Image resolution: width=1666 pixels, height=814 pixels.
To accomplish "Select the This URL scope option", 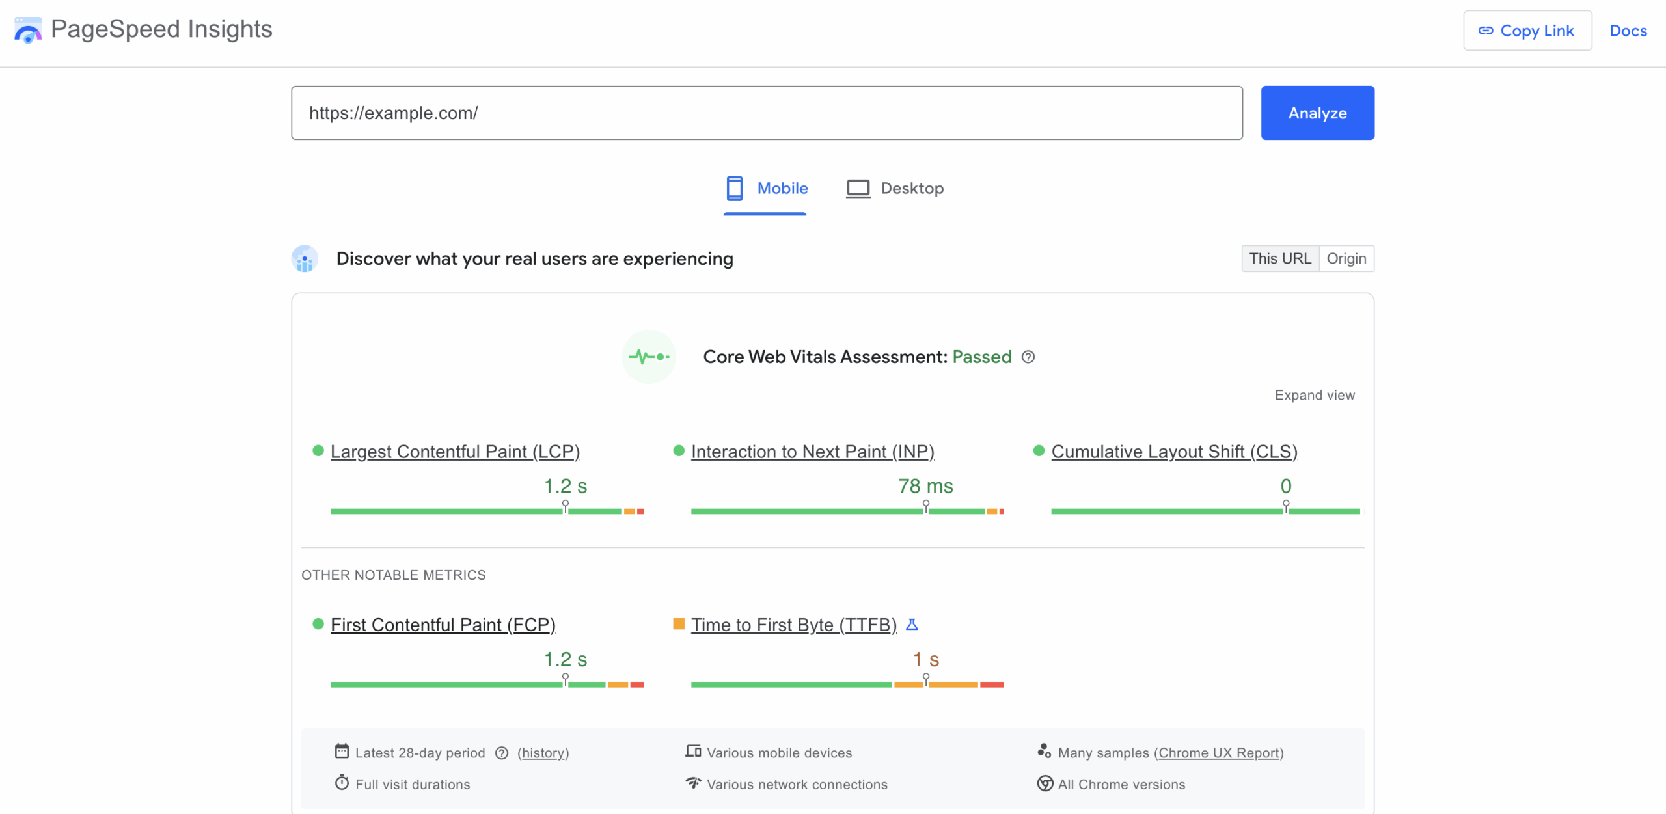I will 1279,258.
